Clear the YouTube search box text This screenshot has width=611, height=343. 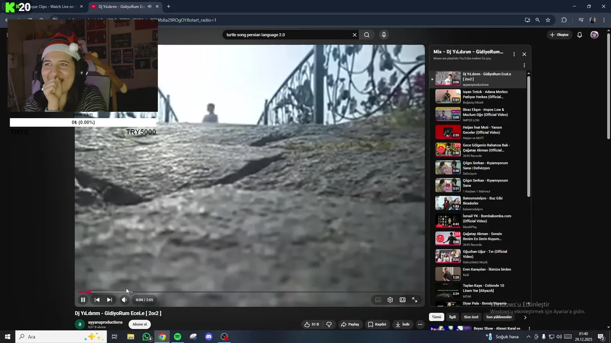tap(355, 35)
